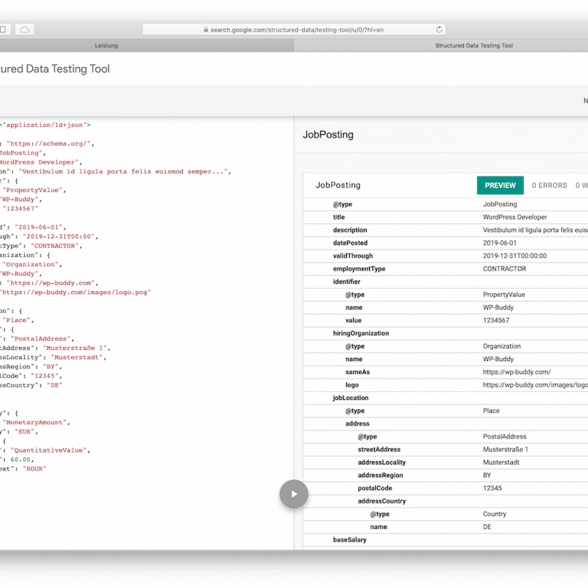Open iCloud tabs cloud icon
Viewport: 588px width, 588px height.
(x=25, y=29)
